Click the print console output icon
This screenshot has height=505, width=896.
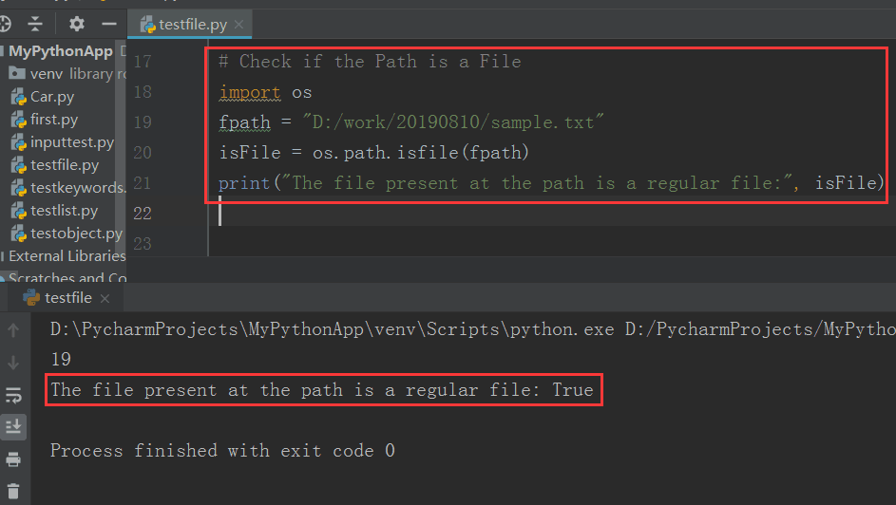tap(13, 459)
